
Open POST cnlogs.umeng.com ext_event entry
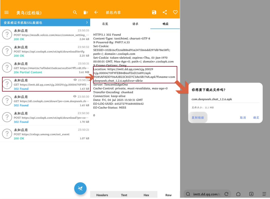[x=45, y=134]
